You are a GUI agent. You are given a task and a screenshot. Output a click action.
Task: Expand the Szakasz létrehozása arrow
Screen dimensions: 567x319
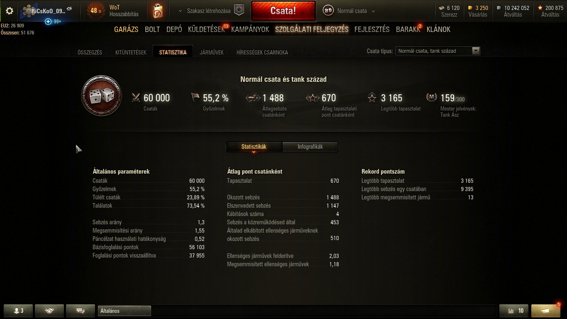coord(180,11)
